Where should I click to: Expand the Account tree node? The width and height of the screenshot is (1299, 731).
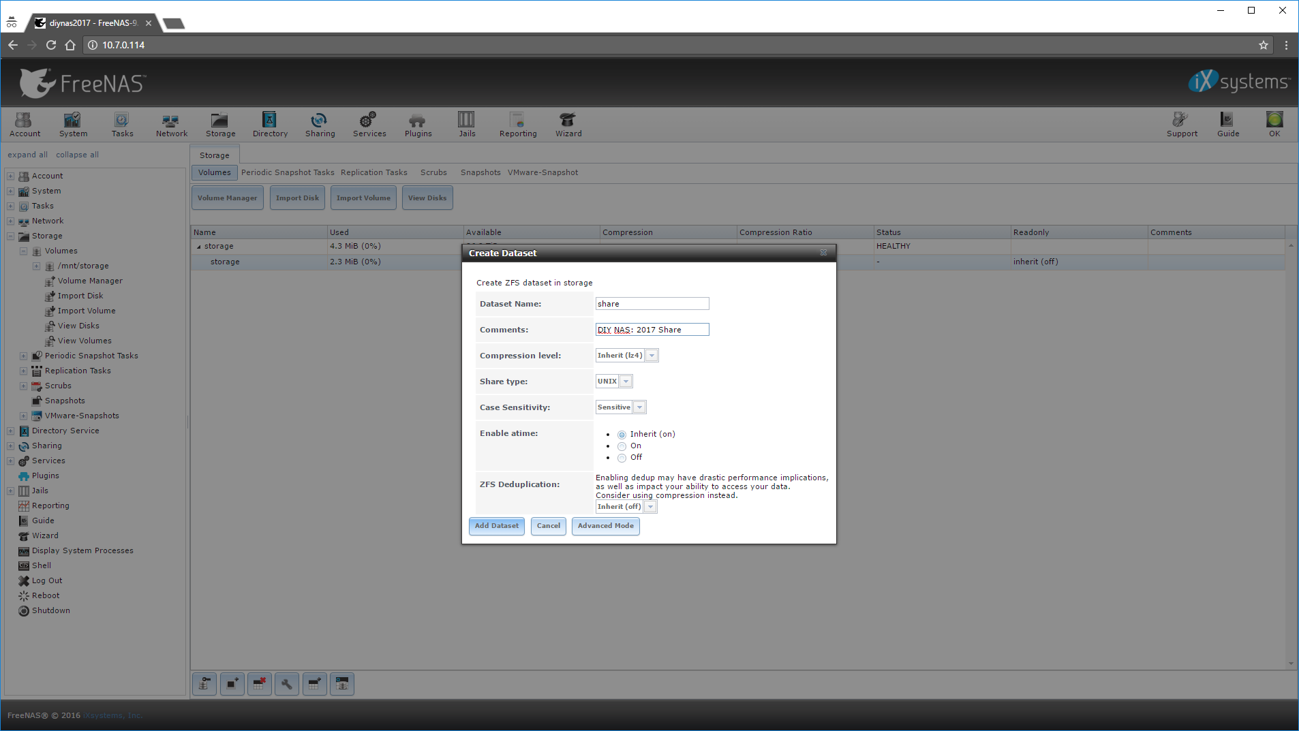[10, 176]
